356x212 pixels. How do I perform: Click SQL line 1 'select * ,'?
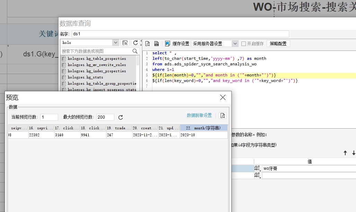tap(164, 53)
